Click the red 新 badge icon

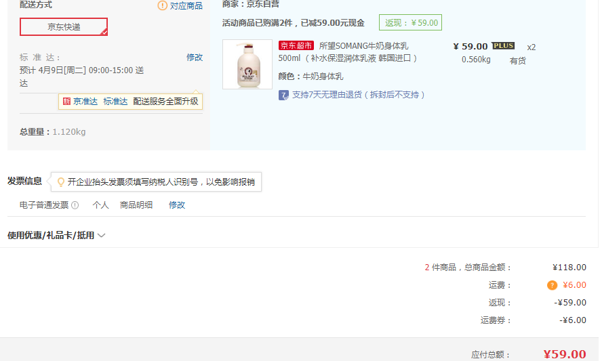(x=66, y=102)
